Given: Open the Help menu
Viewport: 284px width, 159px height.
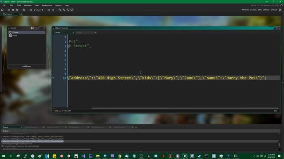Looking at the screenshot, I should click(x=67, y=5).
